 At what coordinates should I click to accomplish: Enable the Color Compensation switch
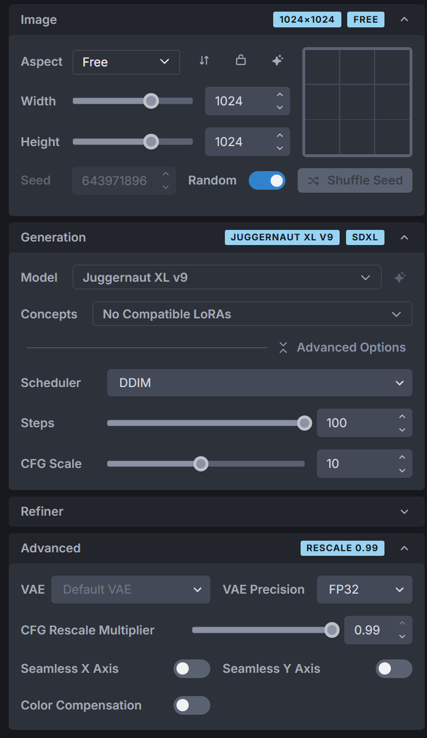click(192, 706)
